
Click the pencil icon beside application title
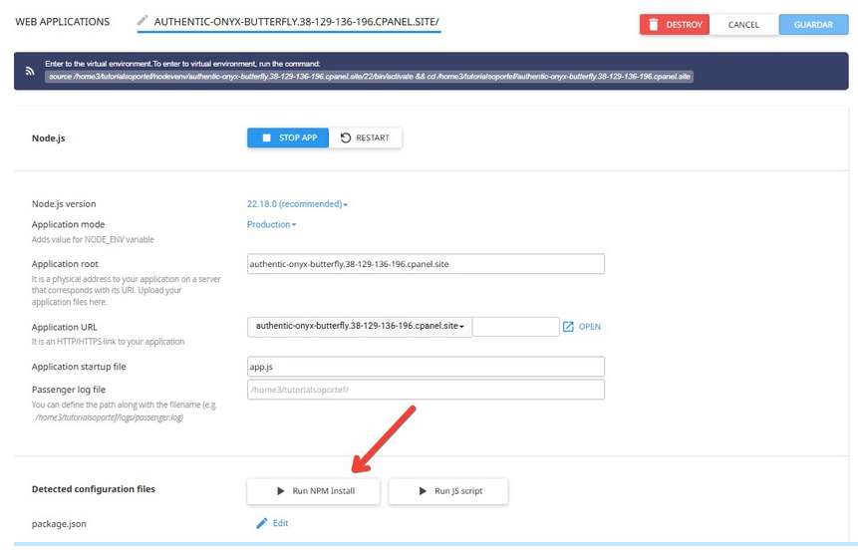click(x=143, y=21)
